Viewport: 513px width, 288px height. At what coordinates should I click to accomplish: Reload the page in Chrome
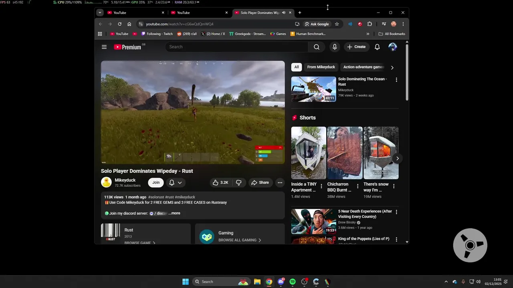pos(119,24)
